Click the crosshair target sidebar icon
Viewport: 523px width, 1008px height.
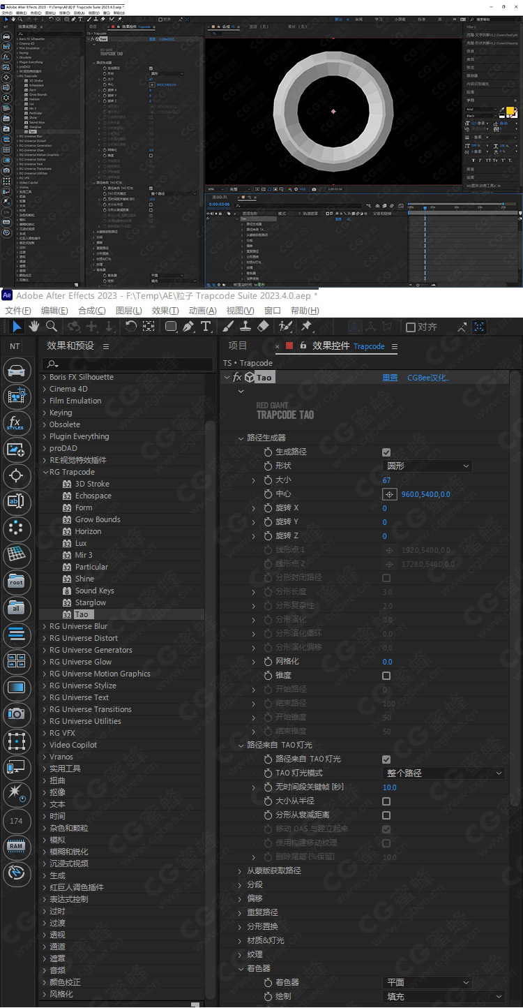(x=16, y=476)
